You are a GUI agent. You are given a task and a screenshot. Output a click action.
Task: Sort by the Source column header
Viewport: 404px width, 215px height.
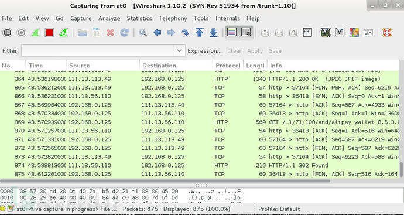[x=103, y=66]
